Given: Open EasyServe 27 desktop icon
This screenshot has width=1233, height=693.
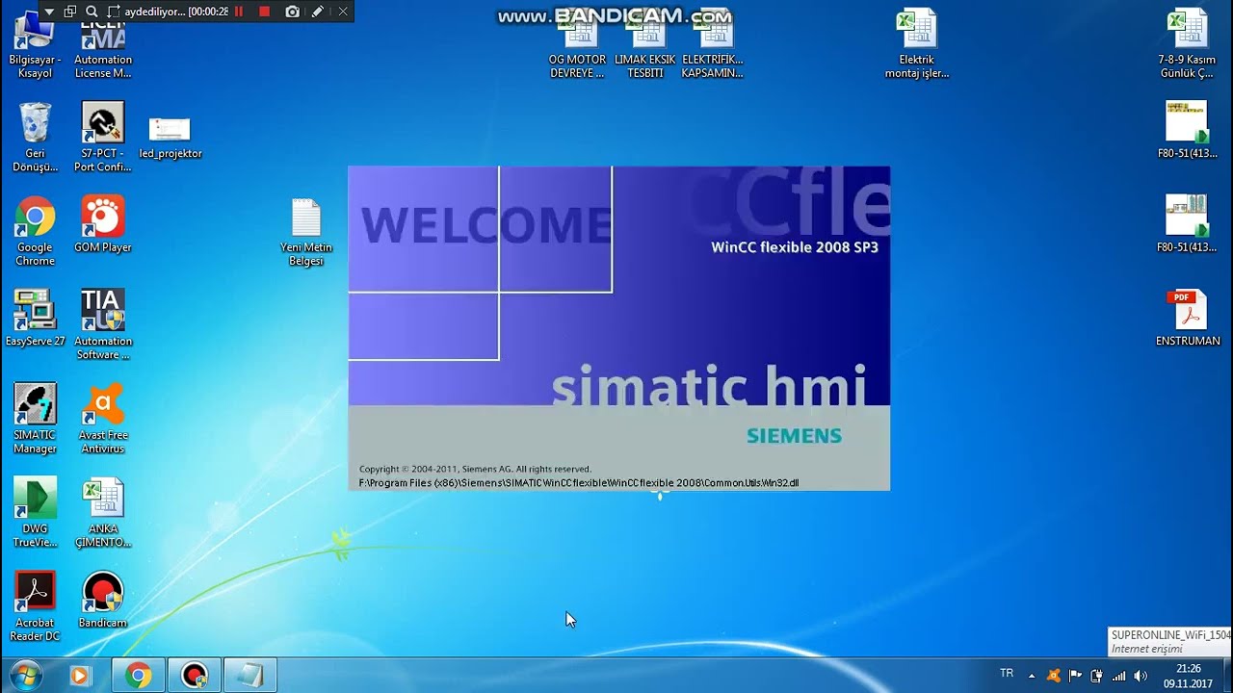Looking at the screenshot, I should click(x=35, y=318).
